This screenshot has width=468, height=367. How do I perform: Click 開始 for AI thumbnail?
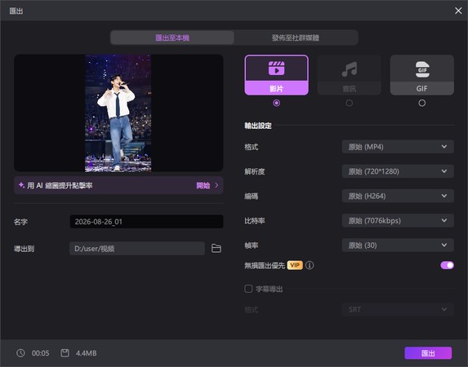(x=203, y=185)
